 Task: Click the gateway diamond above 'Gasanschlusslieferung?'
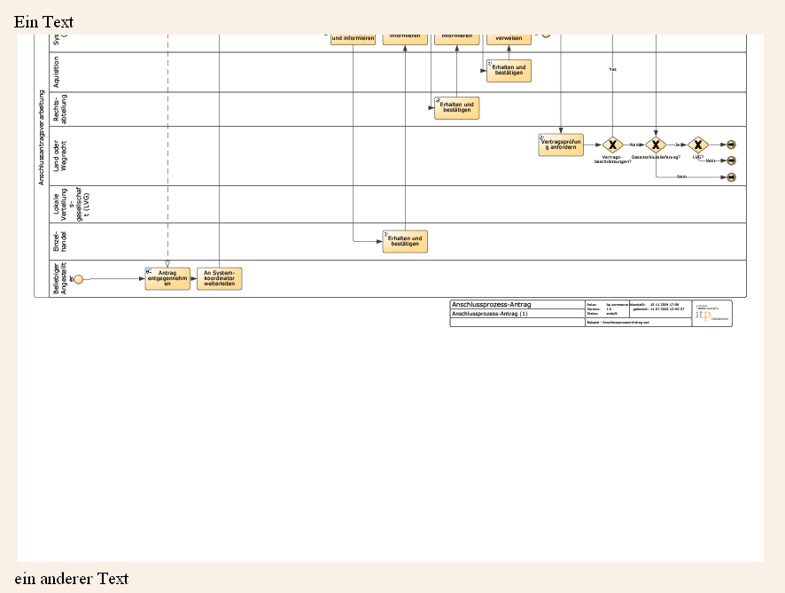tap(656, 144)
